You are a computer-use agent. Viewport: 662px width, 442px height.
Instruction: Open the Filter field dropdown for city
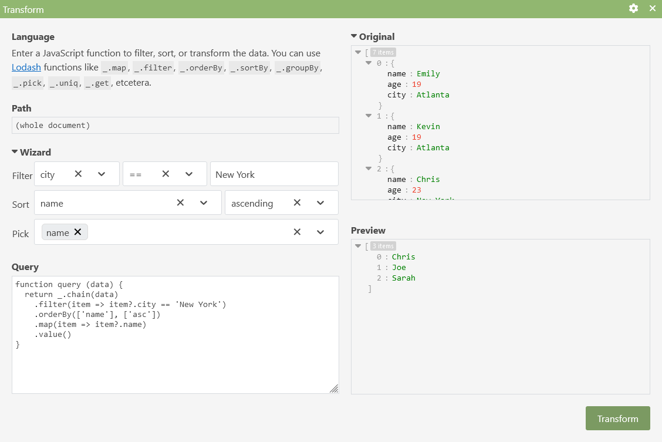(x=102, y=174)
